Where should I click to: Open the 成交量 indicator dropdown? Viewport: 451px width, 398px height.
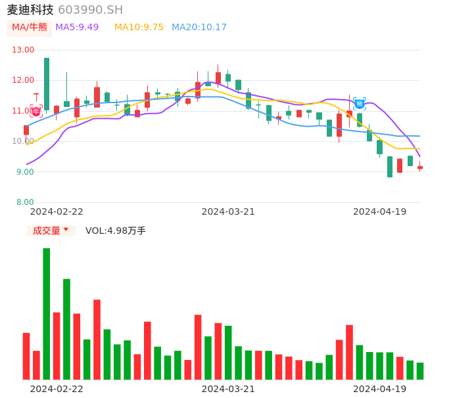(x=51, y=231)
